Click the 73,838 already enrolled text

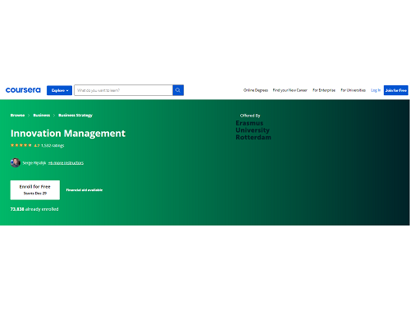[34, 209]
